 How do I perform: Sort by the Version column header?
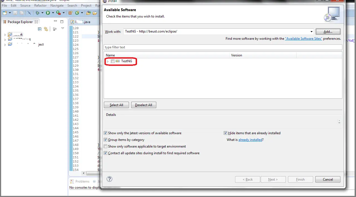click(263, 55)
